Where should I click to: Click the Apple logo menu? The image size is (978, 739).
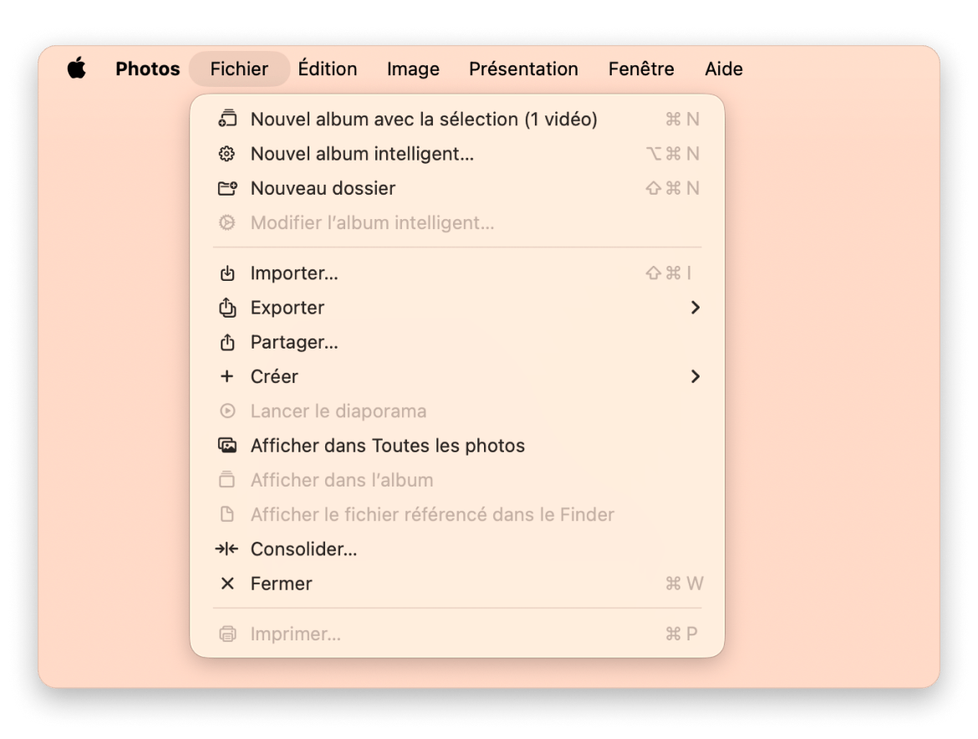[76, 68]
